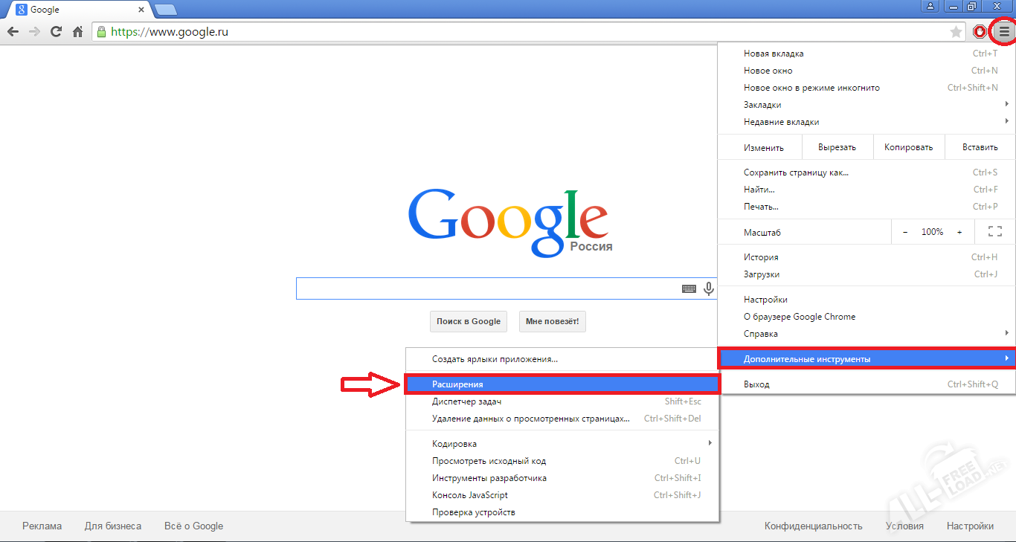Screen dimensions: 1016x542
Task: Expand the Кодировка submenu
Action: pyautogui.click(x=562, y=444)
